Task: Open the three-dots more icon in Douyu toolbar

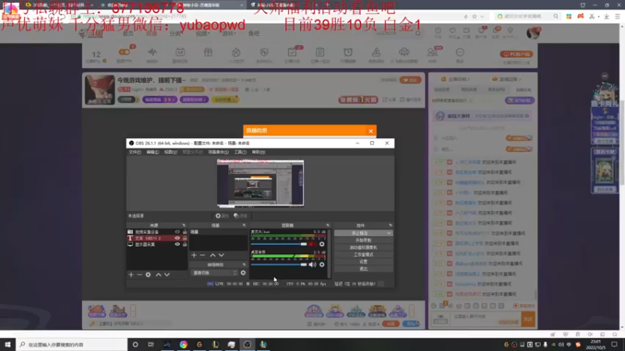Action: point(460,52)
